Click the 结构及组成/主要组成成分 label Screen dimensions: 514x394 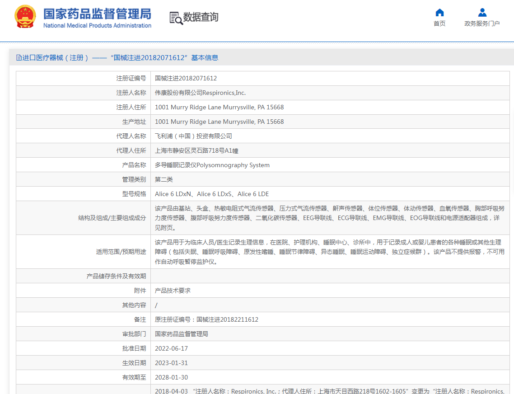coord(112,218)
